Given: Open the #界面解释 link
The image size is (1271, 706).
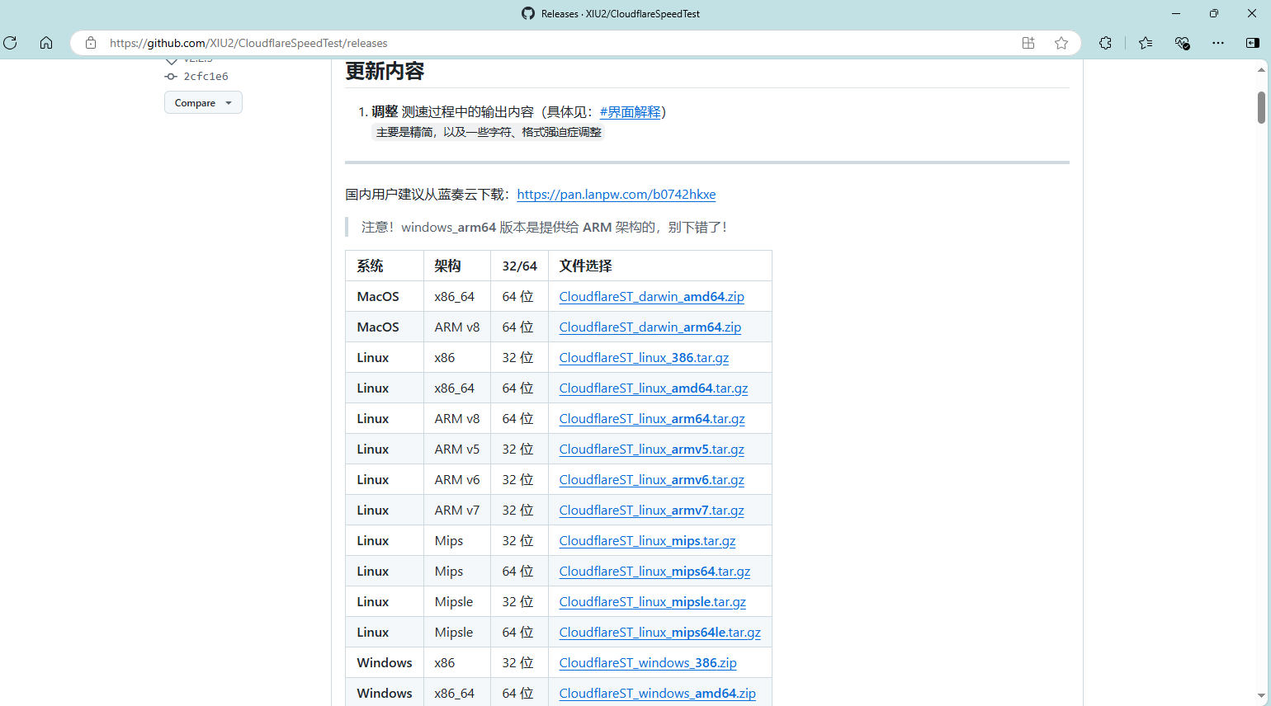Looking at the screenshot, I should click(630, 111).
